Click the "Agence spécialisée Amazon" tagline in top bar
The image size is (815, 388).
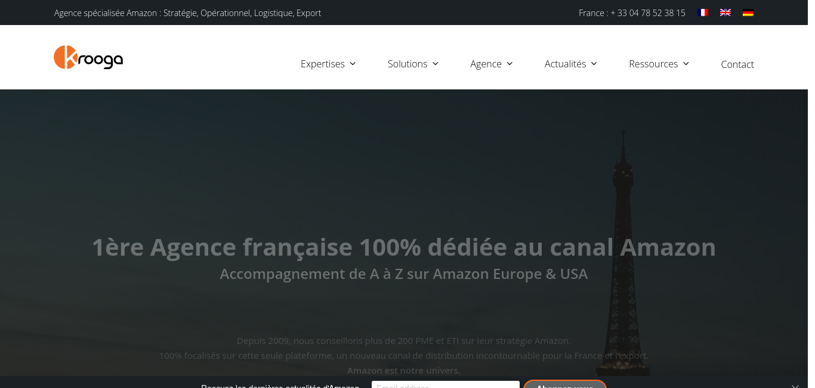pos(188,13)
